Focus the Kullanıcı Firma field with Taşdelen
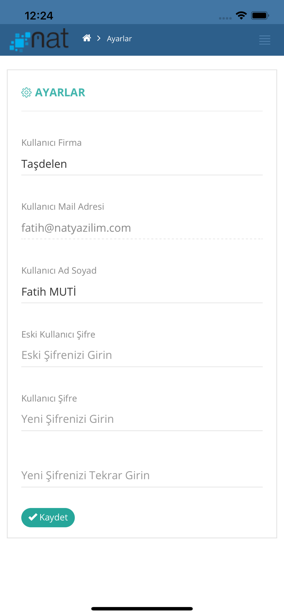This screenshot has width=284, height=616. (142, 164)
